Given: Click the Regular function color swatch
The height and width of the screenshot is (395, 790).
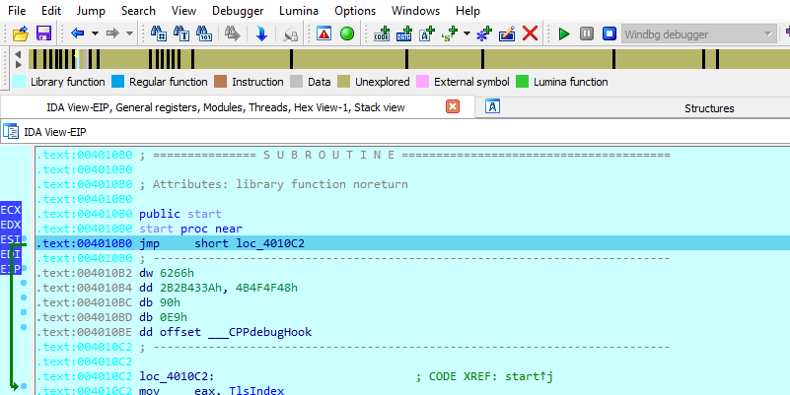Looking at the screenshot, I should click(118, 82).
